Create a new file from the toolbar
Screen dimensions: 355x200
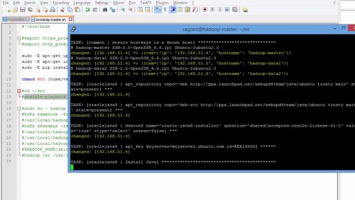tap(8, 10)
